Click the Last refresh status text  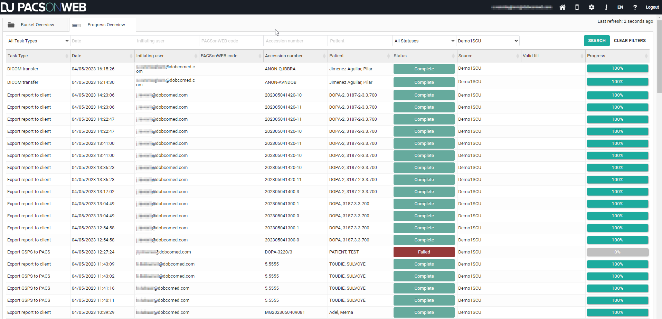(x=625, y=21)
